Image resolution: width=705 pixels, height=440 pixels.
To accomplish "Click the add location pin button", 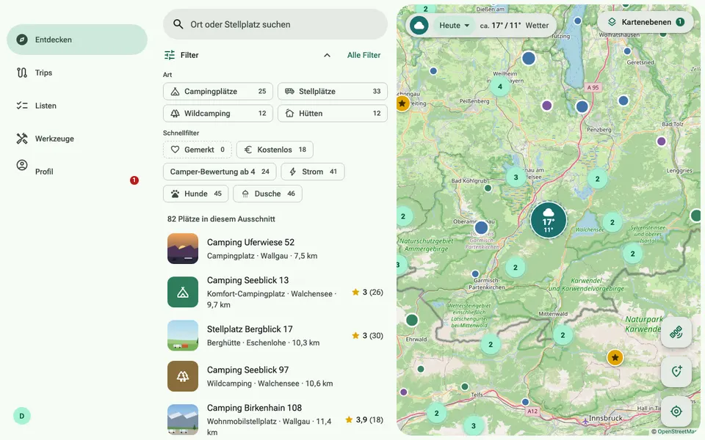I will point(676,372).
